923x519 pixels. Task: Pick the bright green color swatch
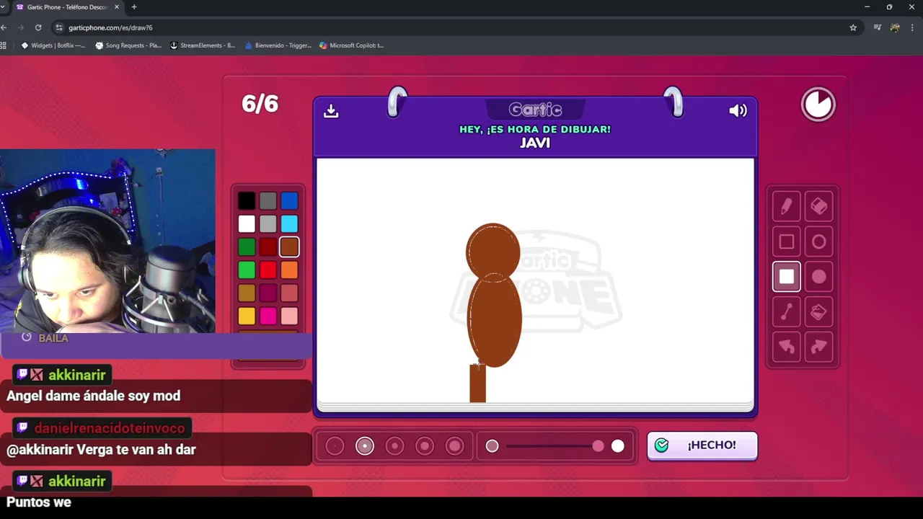click(247, 270)
